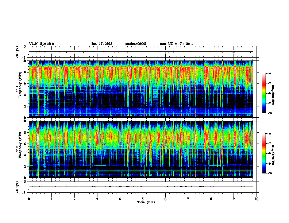
Task: Select the "start UT = 7:10:1" text
Action: (x=176, y=44)
